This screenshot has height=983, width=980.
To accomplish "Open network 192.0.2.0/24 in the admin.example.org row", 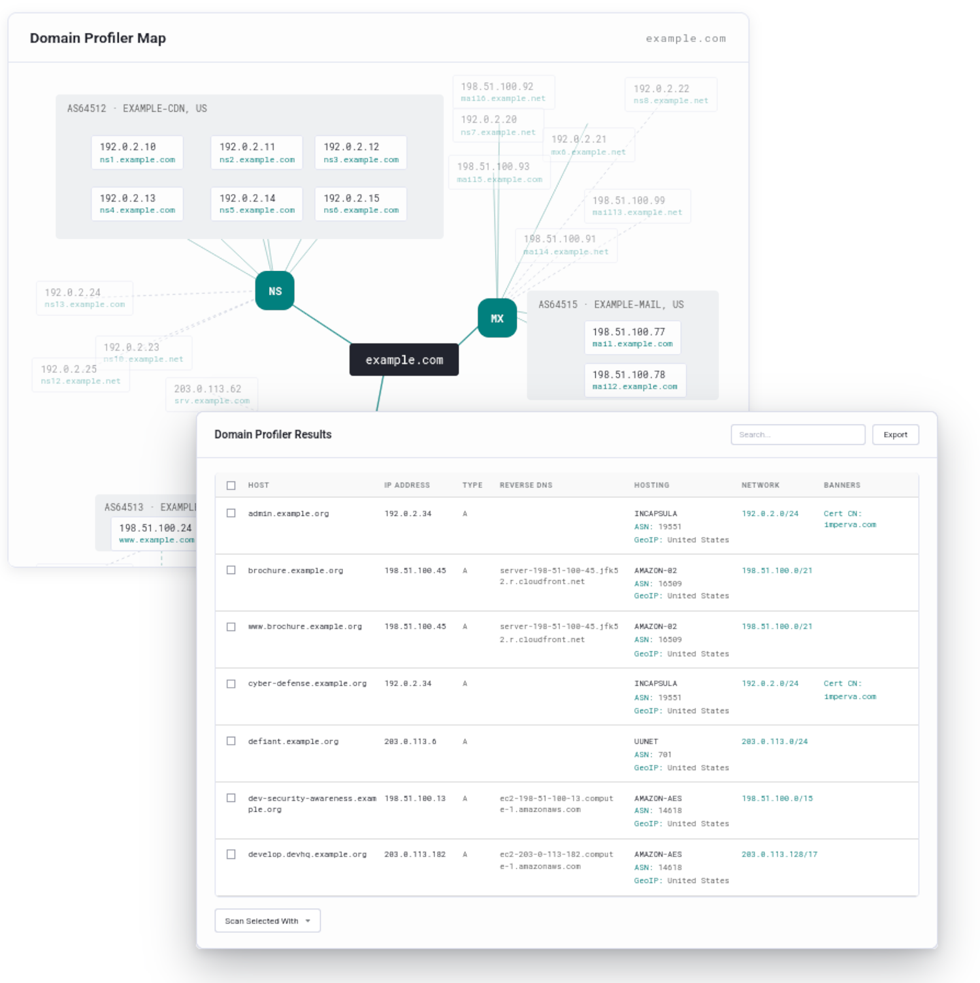I will click(770, 514).
